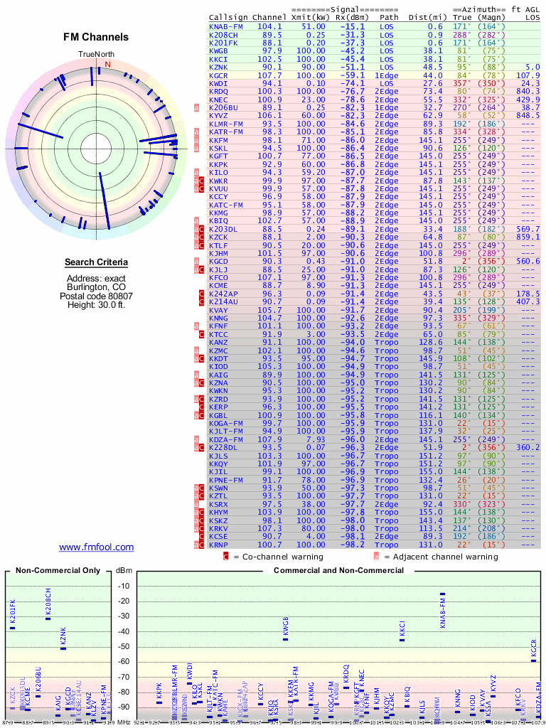Click the adjacent channel icon next to KGCD
This screenshot has height=728, width=546.
(x=197, y=262)
